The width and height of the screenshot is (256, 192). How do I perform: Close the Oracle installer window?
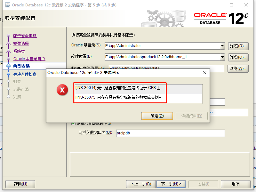click(x=246, y=5)
